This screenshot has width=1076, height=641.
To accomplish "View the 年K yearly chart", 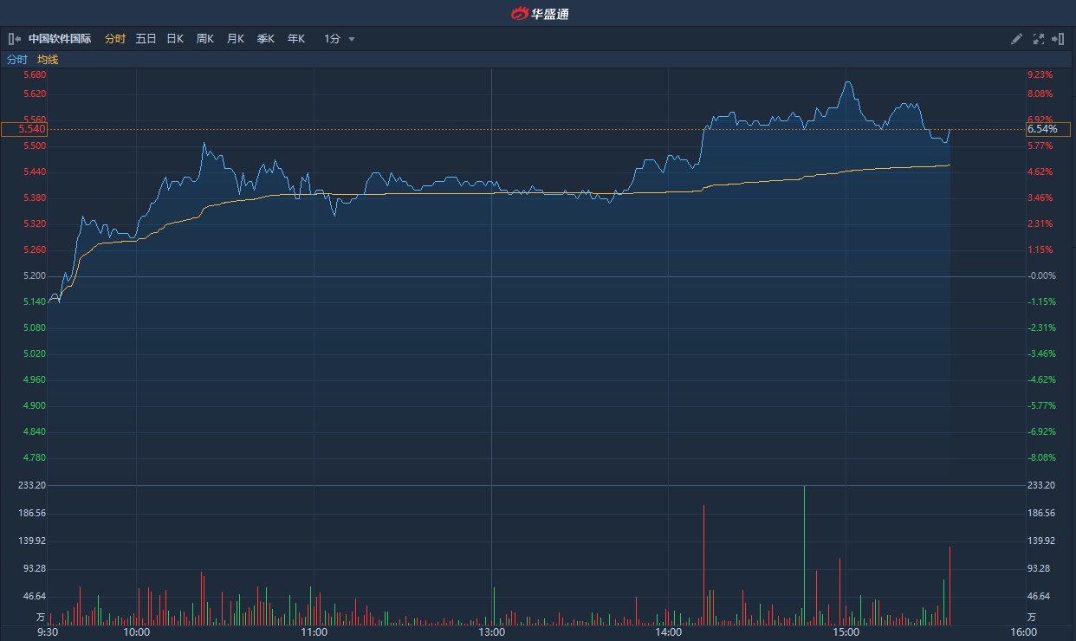I will pos(295,39).
